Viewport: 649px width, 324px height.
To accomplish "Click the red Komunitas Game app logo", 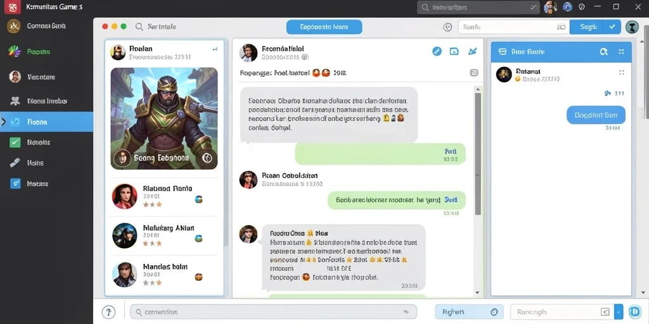I will (13, 7).
